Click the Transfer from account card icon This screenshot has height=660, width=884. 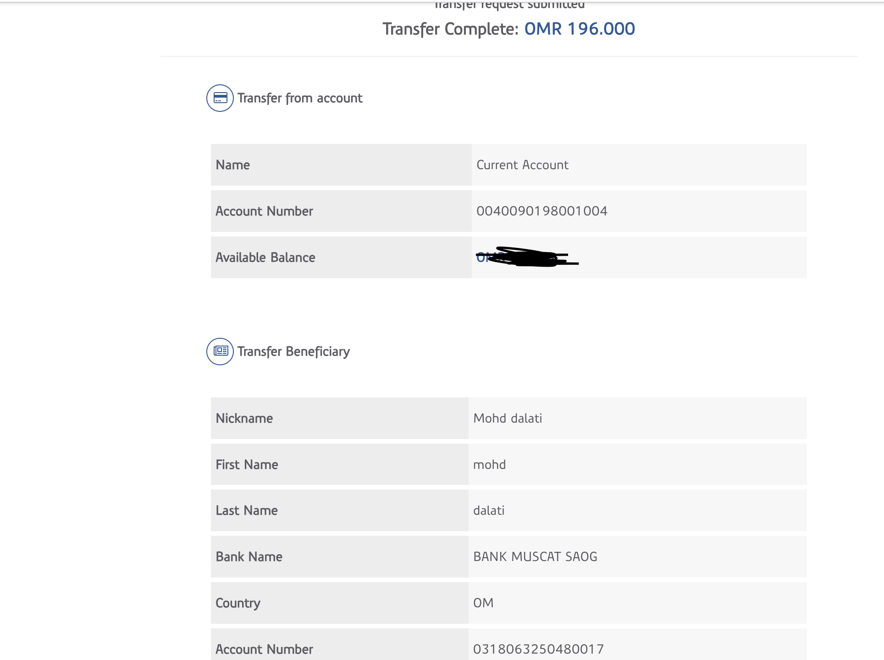[x=220, y=98]
